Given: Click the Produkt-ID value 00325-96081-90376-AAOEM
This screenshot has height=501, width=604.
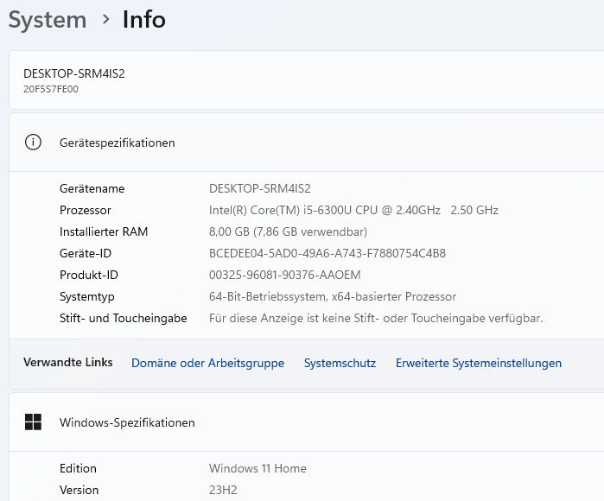Looking at the screenshot, I should tap(284, 275).
